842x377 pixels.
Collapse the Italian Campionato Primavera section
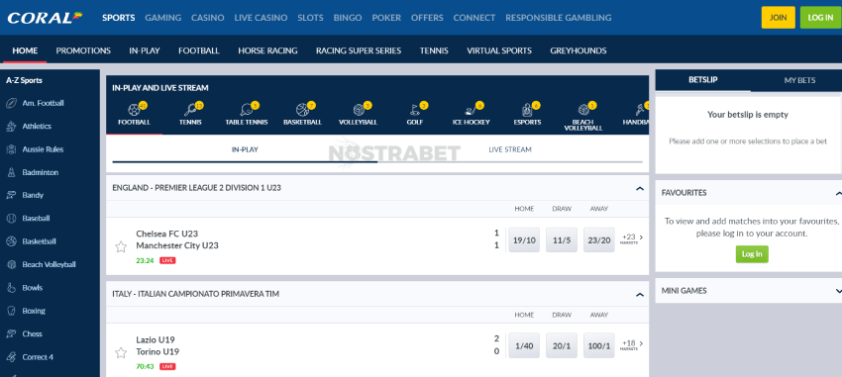click(640, 295)
